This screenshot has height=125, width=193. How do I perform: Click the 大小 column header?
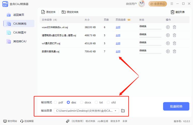coord(87,20)
